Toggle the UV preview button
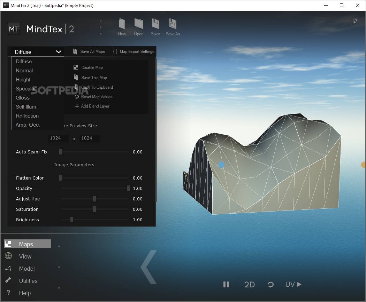 point(293,285)
